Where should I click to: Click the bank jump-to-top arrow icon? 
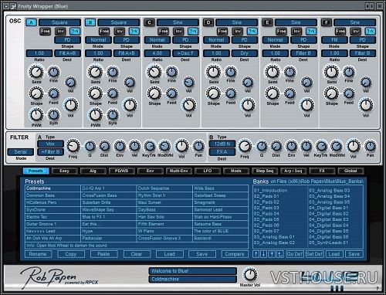pos(272,254)
